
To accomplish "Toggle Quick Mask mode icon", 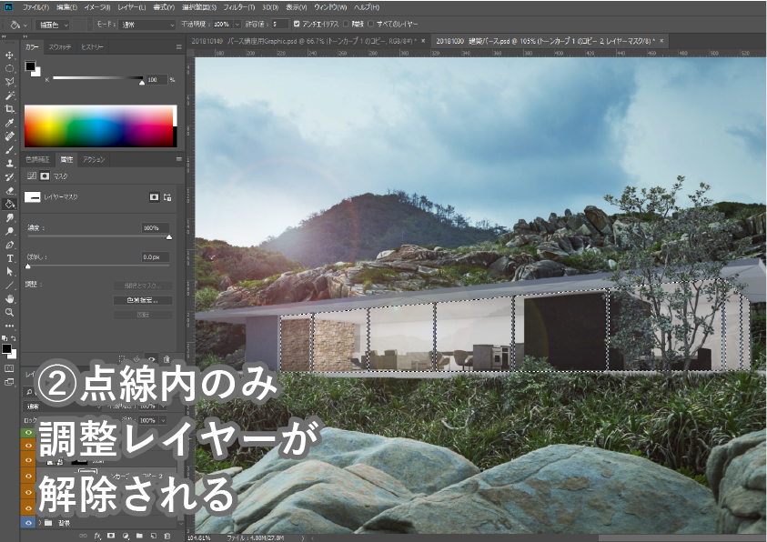I will (x=9, y=368).
